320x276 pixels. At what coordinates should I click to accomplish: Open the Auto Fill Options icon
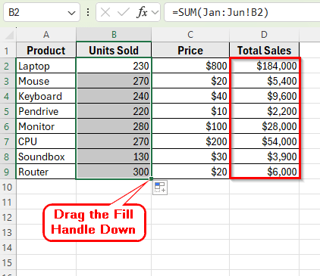tap(160, 188)
